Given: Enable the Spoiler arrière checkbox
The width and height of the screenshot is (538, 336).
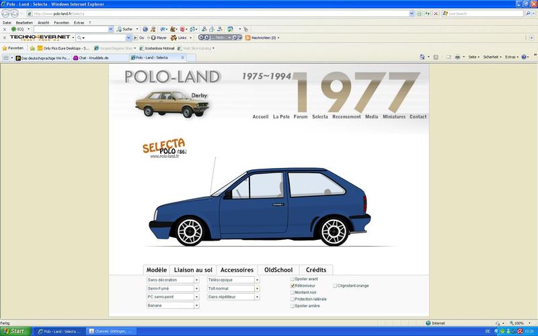Looking at the screenshot, I should 293,306.
